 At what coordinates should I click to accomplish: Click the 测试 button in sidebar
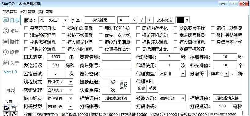[x=10, y=90]
